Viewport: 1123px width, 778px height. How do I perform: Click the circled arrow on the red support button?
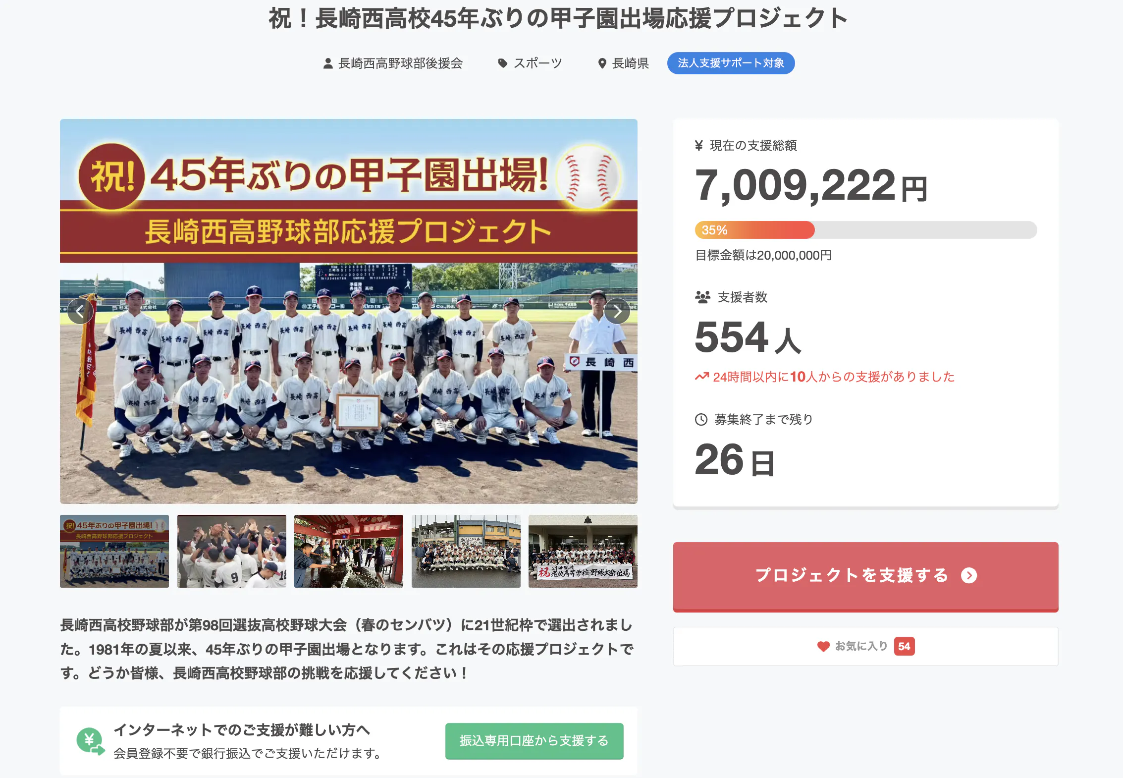coord(969,575)
